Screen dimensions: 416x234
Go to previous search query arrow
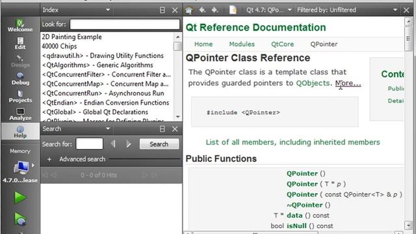tap(113, 144)
